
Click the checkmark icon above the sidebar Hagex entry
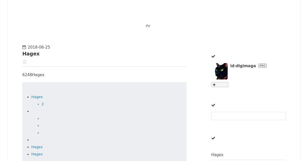pos(213,138)
